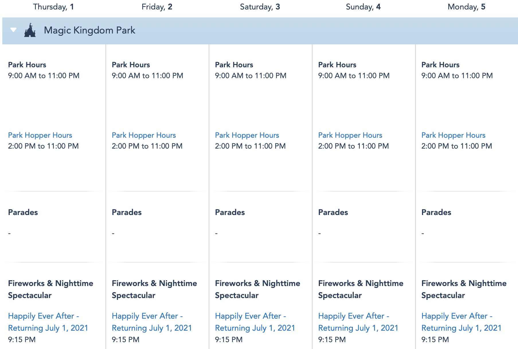The image size is (518, 349).
Task: Open Sunday's Happily Ever After link
Action: [x=358, y=322]
